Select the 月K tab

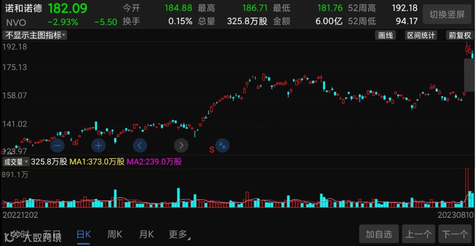(146, 235)
